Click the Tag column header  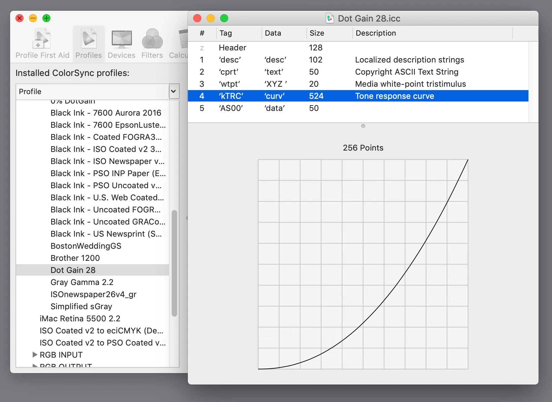[x=239, y=33]
